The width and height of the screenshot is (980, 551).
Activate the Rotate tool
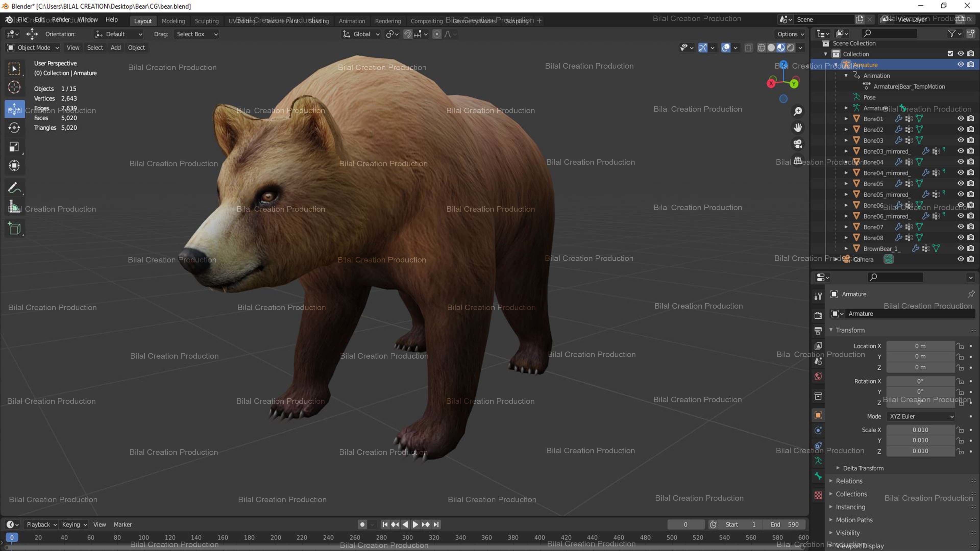click(x=14, y=128)
